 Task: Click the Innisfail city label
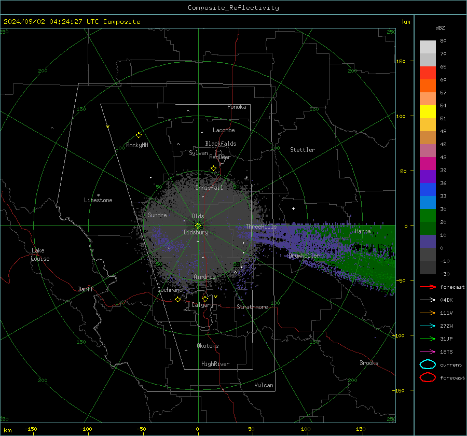(x=209, y=188)
